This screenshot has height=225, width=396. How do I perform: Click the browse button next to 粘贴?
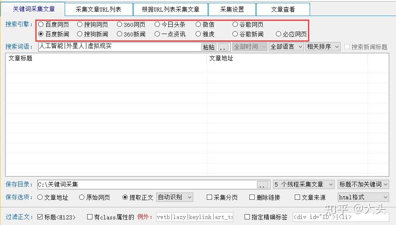(x=223, y=47)
